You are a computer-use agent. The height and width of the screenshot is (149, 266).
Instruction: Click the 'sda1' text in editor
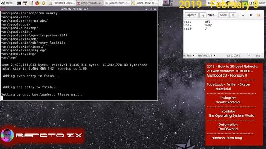point(187,22)
